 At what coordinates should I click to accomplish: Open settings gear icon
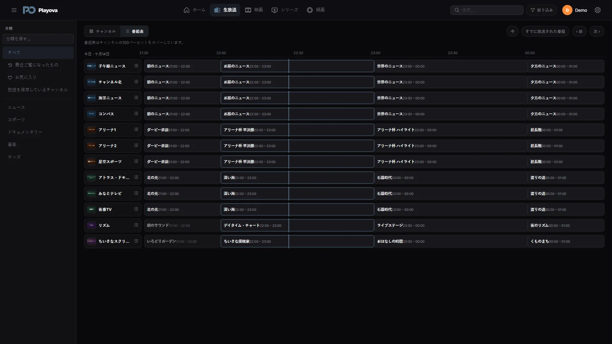tap(598, 10)
